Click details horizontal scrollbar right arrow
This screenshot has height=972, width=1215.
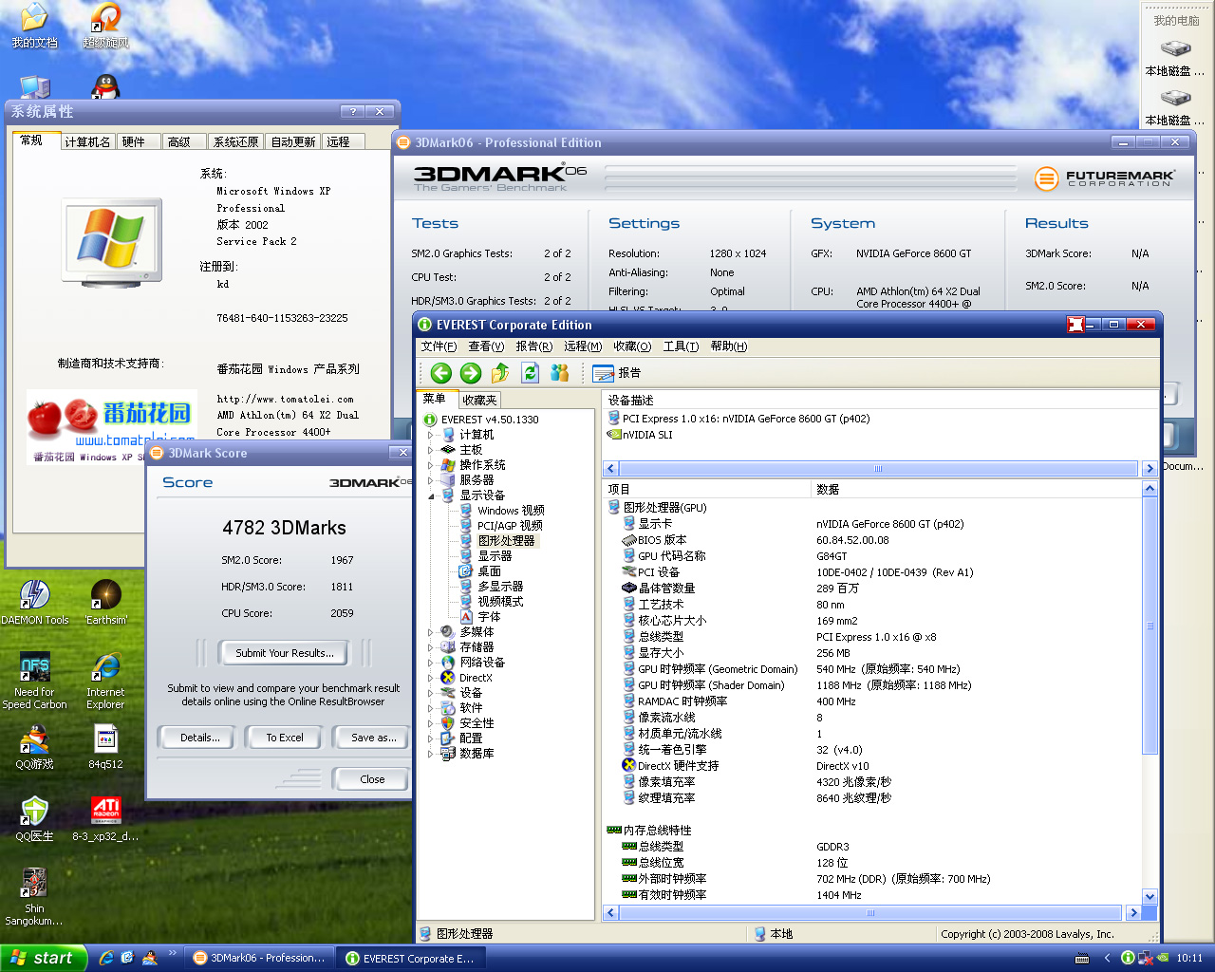tap(1132, 913)
